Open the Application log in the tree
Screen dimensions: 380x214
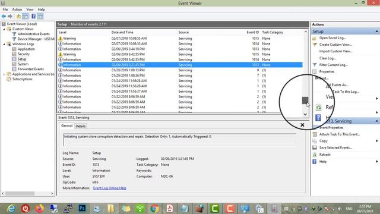pyautogui.click(x=26, y=49)
